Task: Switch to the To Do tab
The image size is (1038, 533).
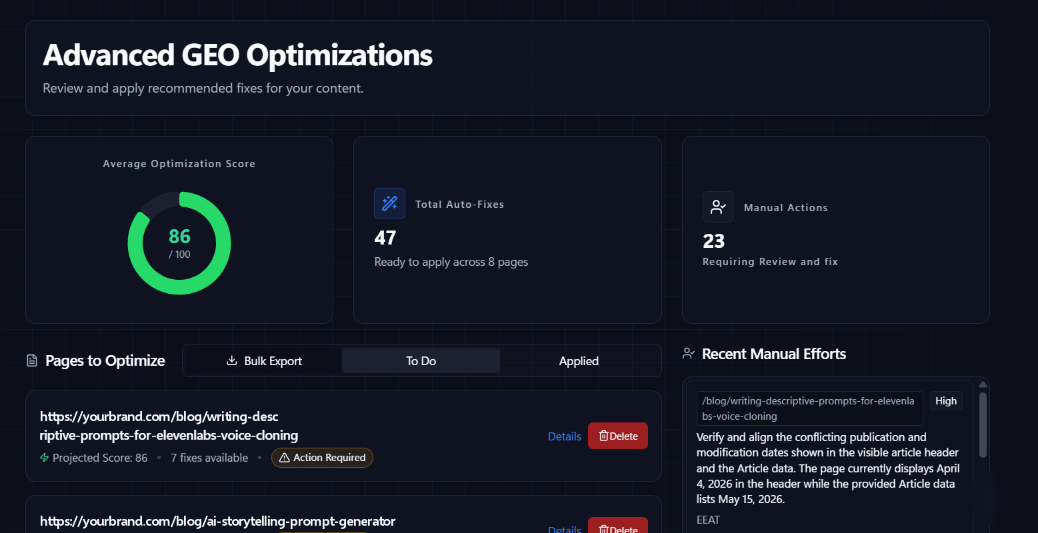Action: [421, 360]
